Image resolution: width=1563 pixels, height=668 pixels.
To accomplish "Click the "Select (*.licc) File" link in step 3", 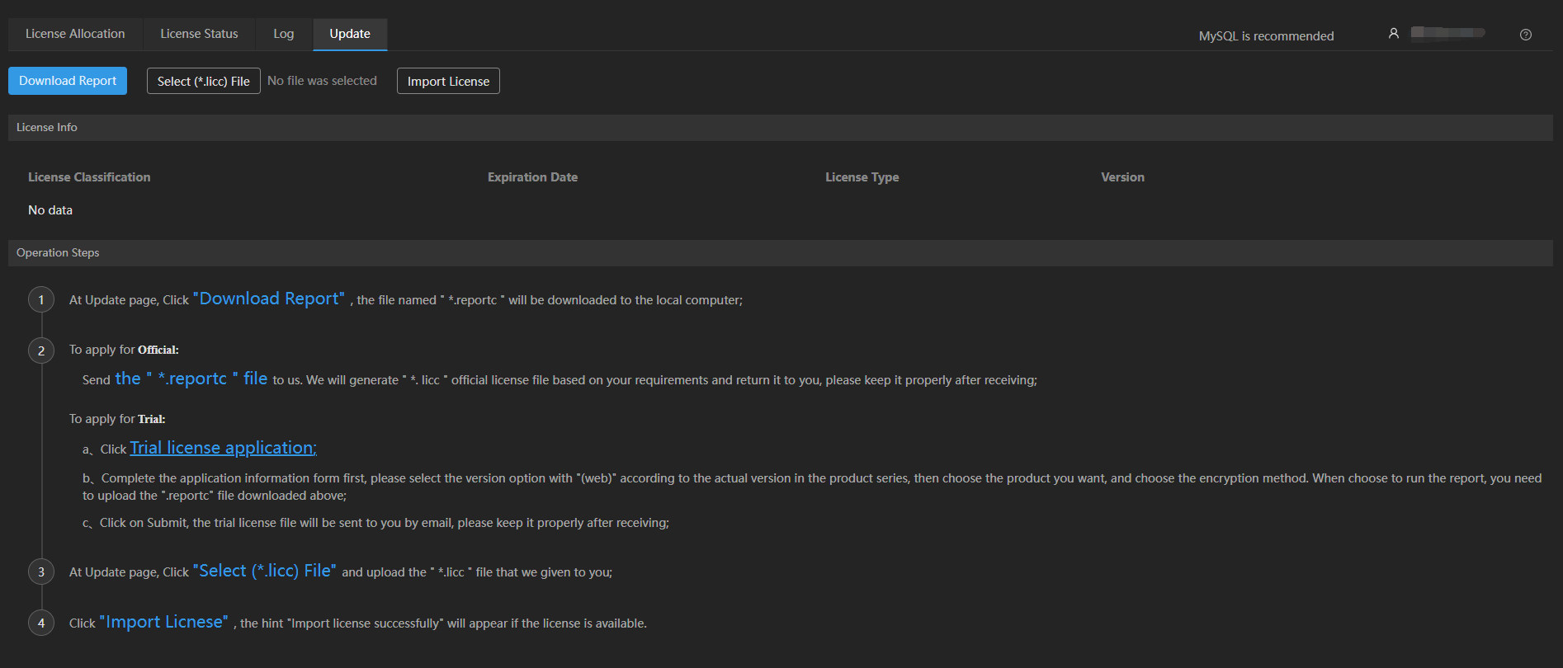I will click(x=264, y=571).
